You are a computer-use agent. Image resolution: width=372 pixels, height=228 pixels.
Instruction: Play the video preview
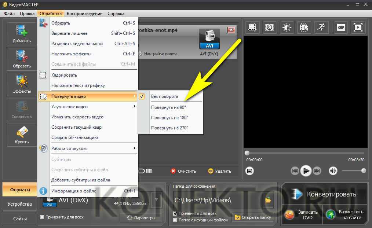[306, 171]
